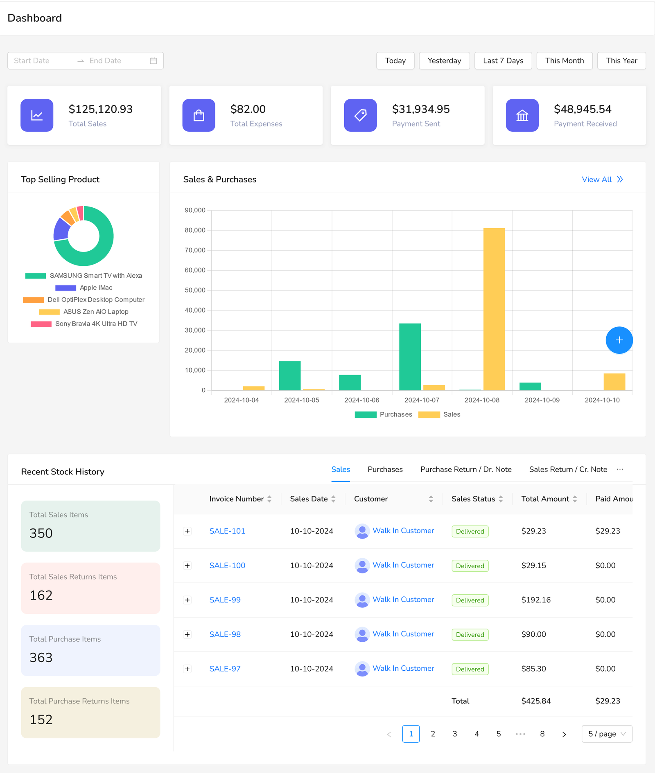The width and height of the screenshot is (655, 773).
Task: Click the Total Expenses shopping bag icon
Action: click(x=199, y=115)
